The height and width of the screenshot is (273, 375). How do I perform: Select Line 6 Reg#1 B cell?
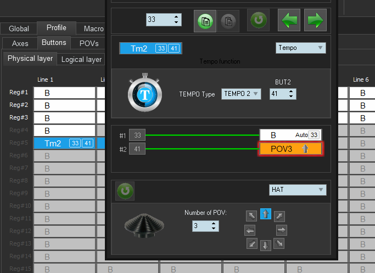[362, 93]
